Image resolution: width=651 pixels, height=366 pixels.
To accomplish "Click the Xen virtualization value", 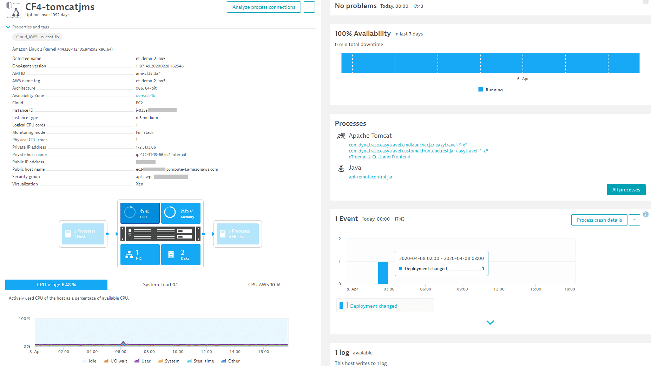I will 139,184.
